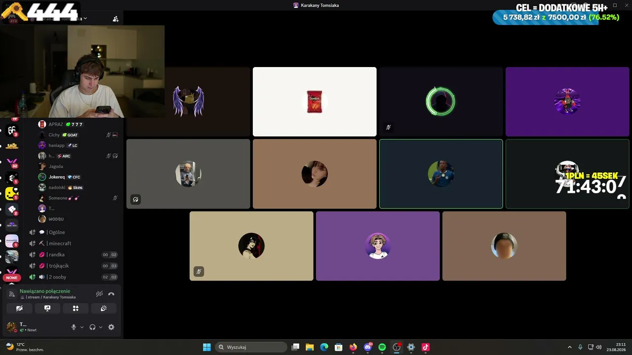Click the NOWE unread indicator
The image size is (632, 355).
[x=12, y=278]
